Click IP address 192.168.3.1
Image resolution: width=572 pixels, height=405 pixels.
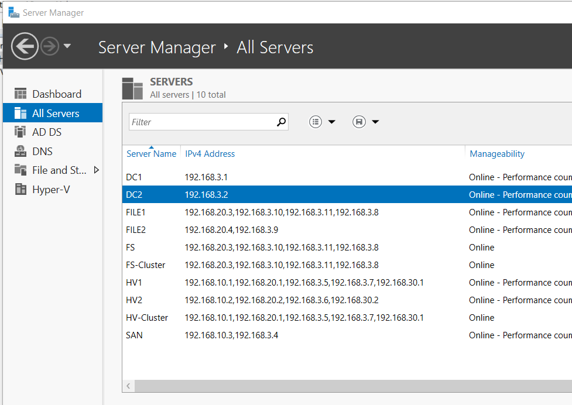[x=206, y=177]
